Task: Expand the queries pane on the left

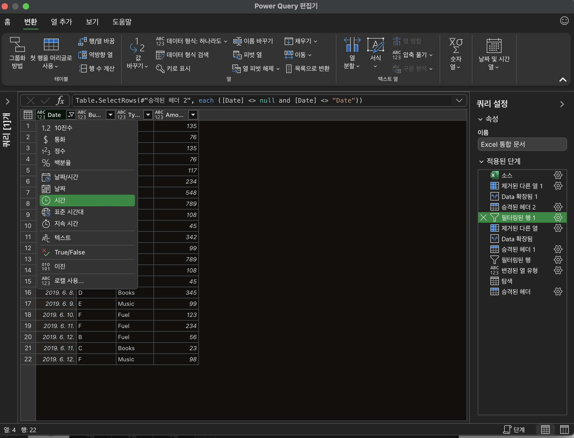Action: tap(8, 102)
